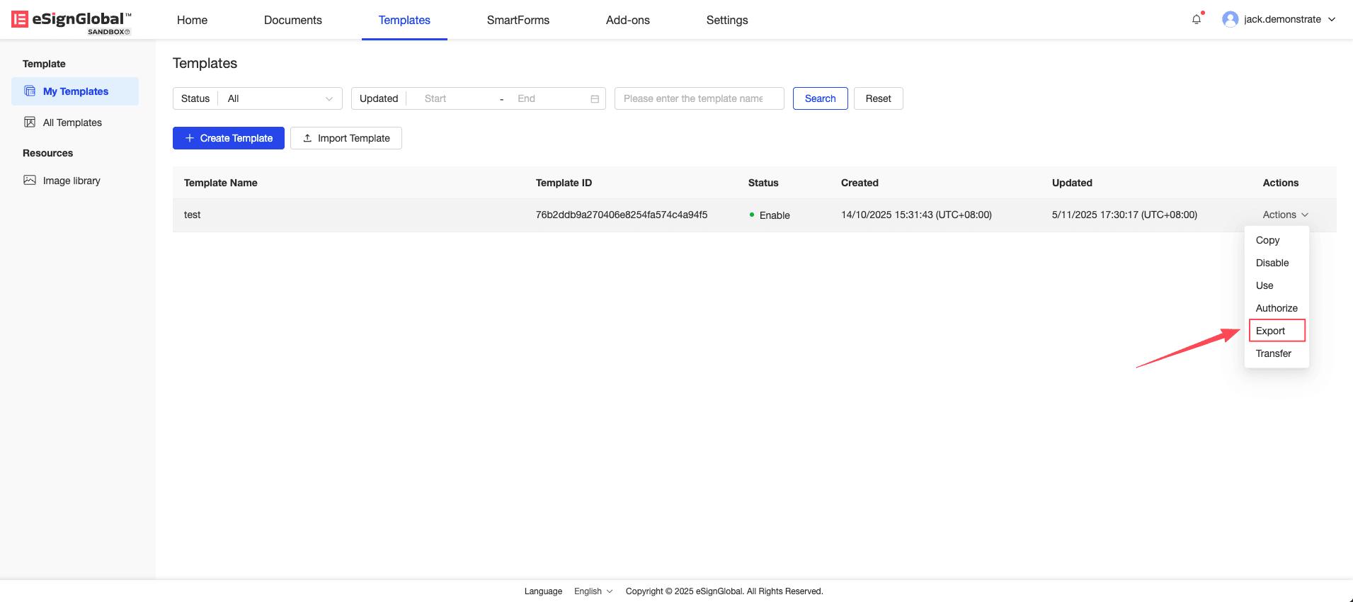This screenshot has width=1353, height=602.
Task: Click the notification bell icon
Action: pyautogui.click(x=1196, y=20)
